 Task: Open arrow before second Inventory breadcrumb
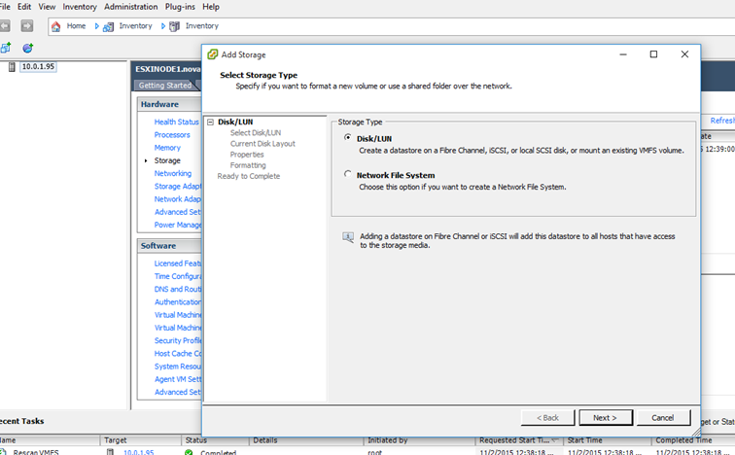click(x=163, y=26)
